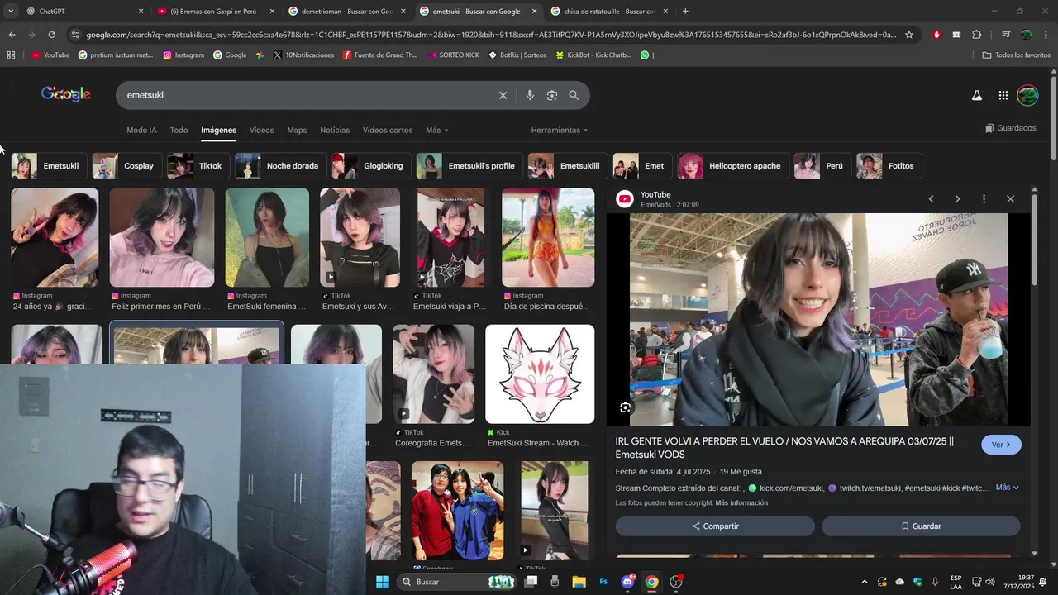Image resolution: width=1058 pixels, height=595 pixels.
Task: Select the Noticias search tab
Action: (x=335, y=131)
